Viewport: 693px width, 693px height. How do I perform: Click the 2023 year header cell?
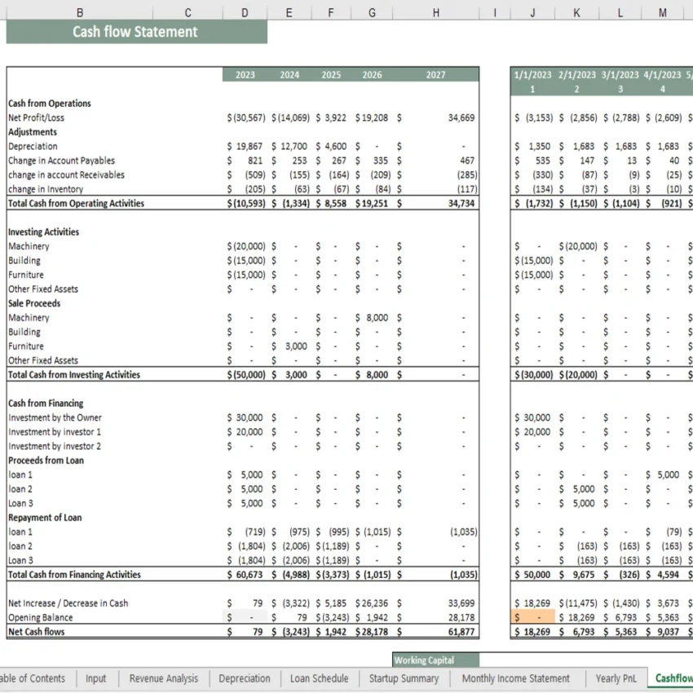[x=245, y=74]
